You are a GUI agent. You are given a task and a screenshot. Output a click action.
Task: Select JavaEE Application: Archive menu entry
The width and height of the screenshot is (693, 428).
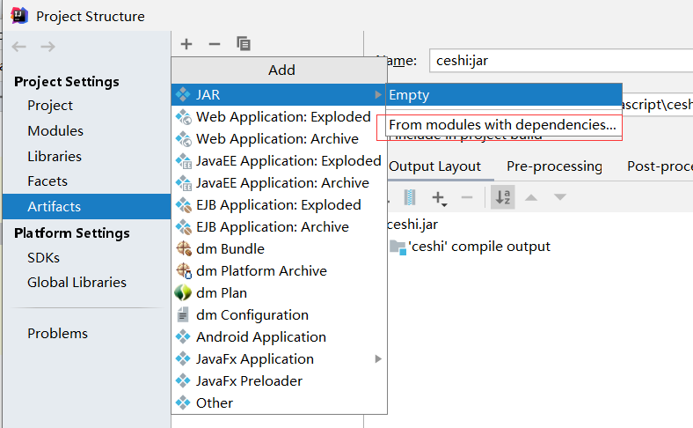coord(280,183)
